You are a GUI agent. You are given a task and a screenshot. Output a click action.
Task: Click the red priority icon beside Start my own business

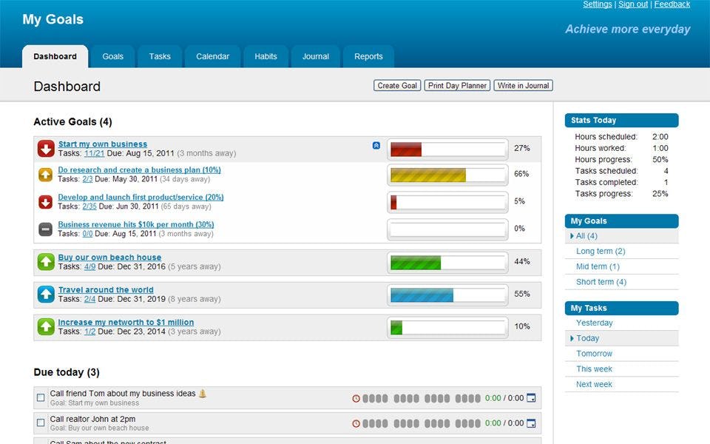pyautogui.click(x=45, y=149)
